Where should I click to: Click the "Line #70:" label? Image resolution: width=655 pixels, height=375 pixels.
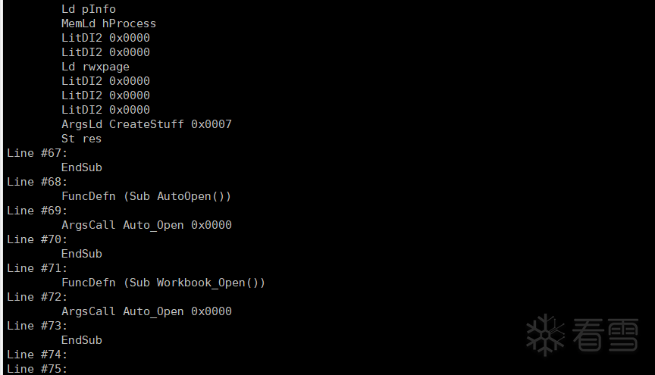(37, 239)
